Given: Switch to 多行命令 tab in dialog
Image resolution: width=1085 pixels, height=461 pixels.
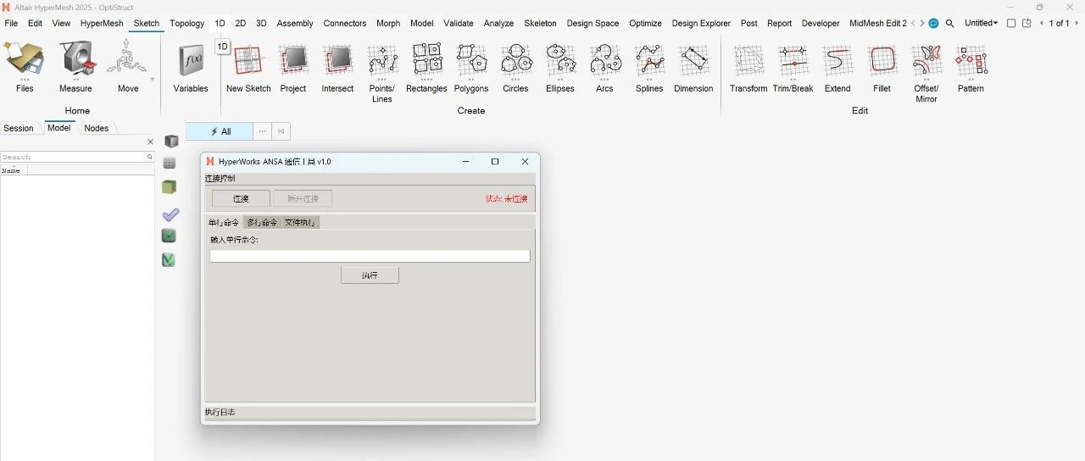Looking at the screenshot, I should tap(262, 222).
